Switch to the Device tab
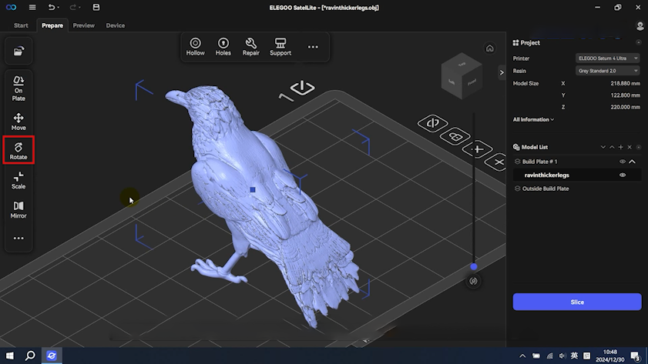 point(116,25)
